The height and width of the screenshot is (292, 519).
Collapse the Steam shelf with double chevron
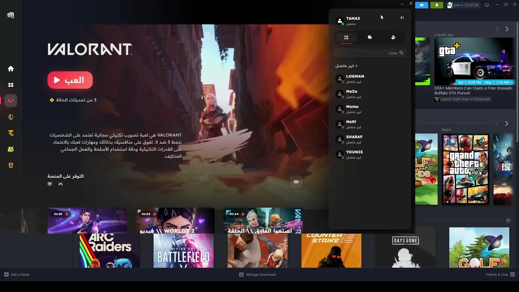coord(508,221)
